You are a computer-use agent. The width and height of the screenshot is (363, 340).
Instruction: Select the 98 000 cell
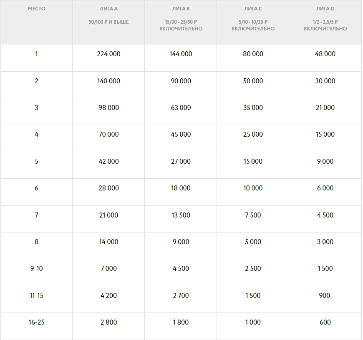pyautogui.click(x=108, y=108)
